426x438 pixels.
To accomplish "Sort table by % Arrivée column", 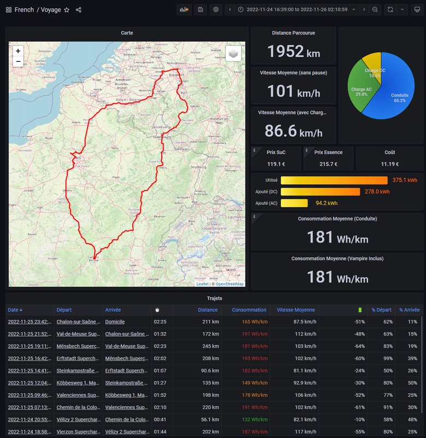I will [x=409, y=310].
